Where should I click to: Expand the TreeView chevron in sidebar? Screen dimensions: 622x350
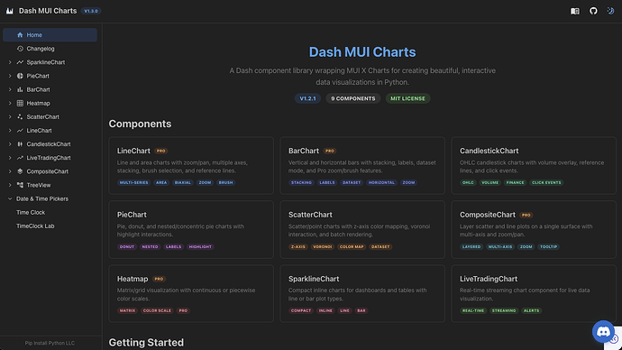pyautogui.click(x=10, y=185)
